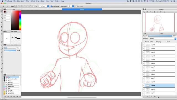Click the Undo arrow in toolbar
This screenshot has height=100, width=177.
(x=3, y=6)
